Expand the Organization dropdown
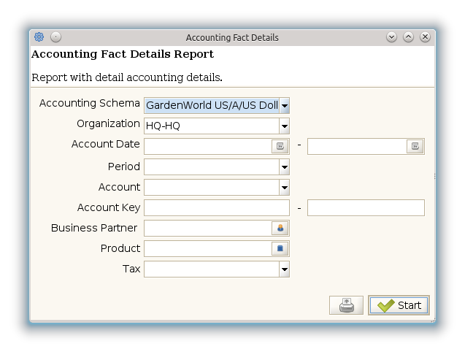The image size is (465, 352). [x=284, y=126]
